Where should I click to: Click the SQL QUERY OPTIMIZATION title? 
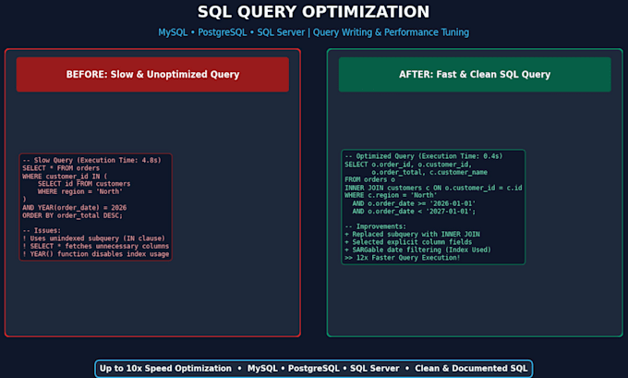tap(313, 12)
